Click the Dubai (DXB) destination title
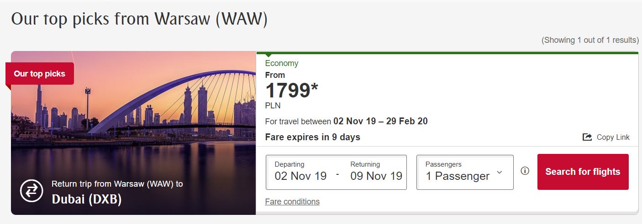642x224 pixels. tap(87, 199)
